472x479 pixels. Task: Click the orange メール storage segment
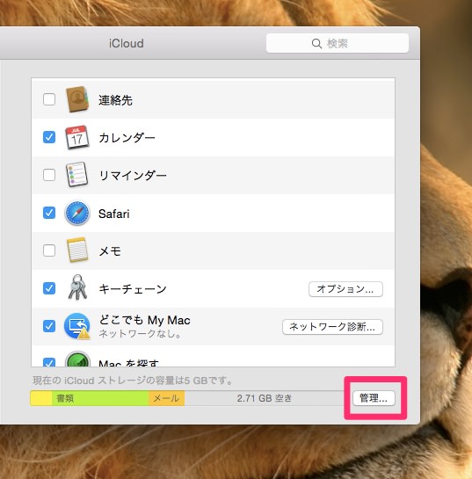(166, 398)
